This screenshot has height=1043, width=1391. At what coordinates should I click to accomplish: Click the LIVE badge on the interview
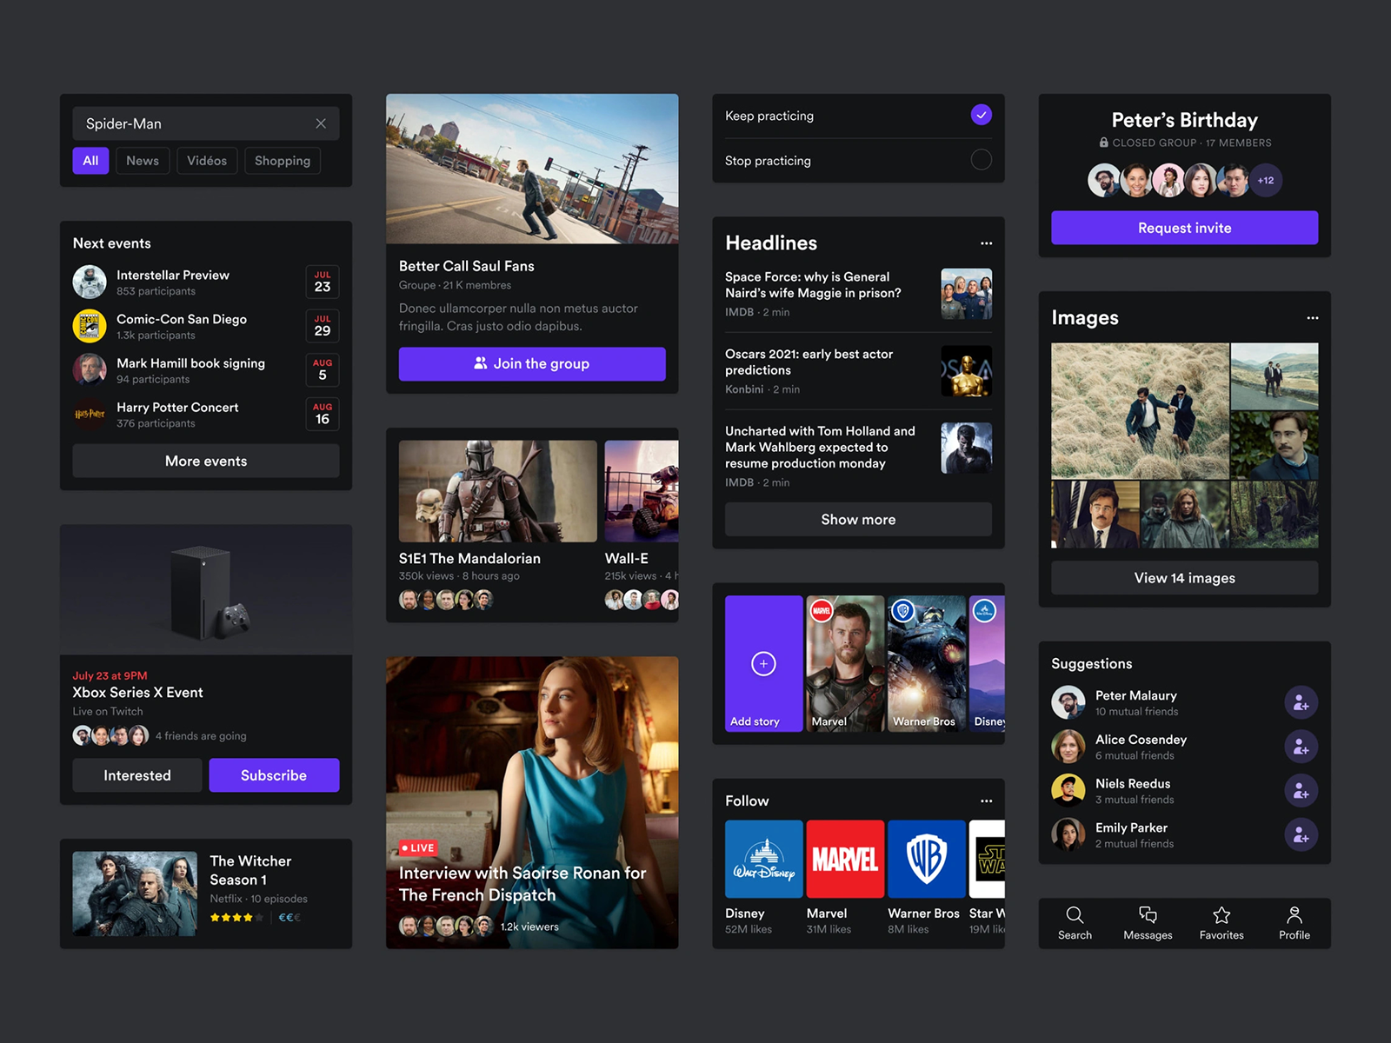[x=418, y=847]
